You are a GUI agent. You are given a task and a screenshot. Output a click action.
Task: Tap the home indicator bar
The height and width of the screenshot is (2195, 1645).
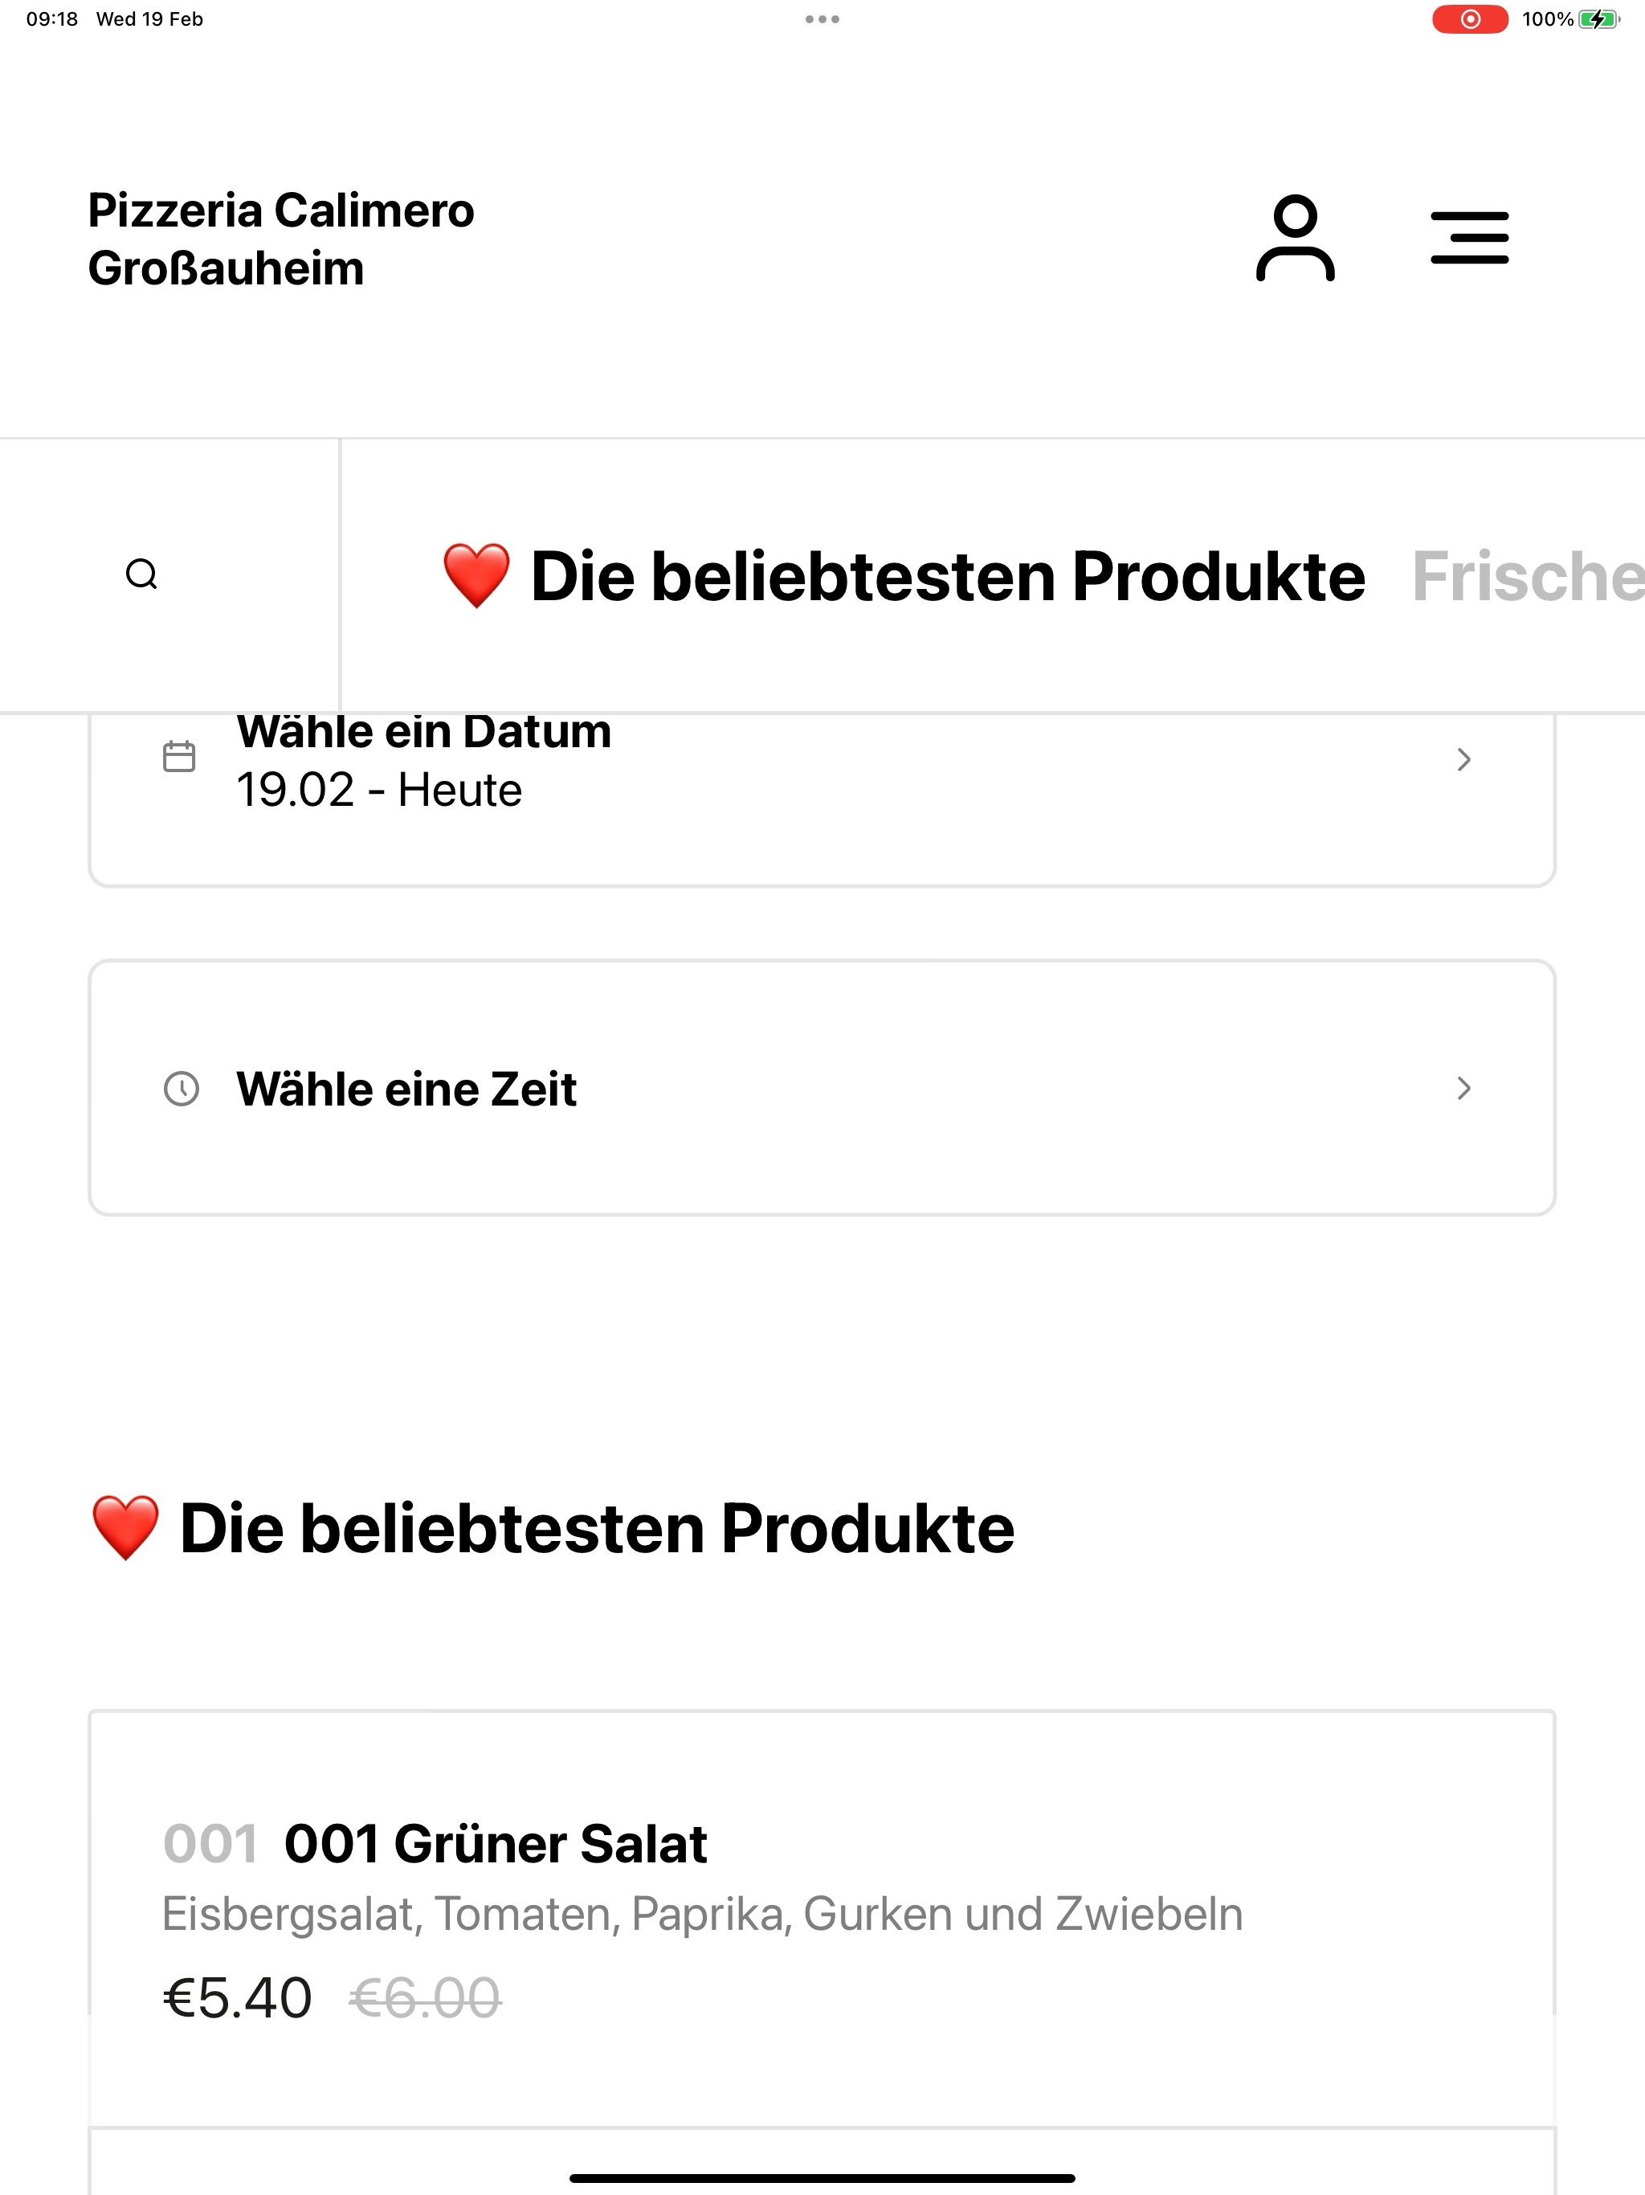tap(822, 2178)
